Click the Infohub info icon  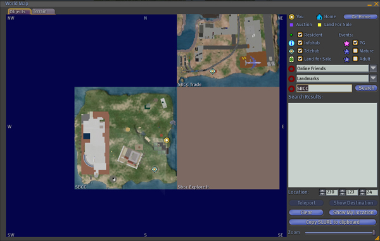point(291,43)
